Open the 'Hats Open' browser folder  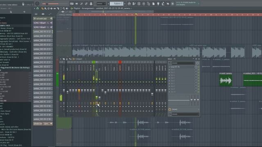pos(5,114)
